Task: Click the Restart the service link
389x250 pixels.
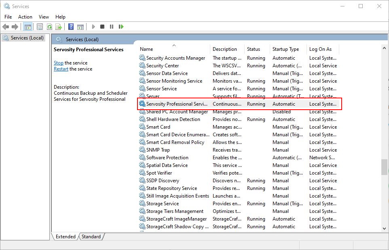Action: pos(61,69)
